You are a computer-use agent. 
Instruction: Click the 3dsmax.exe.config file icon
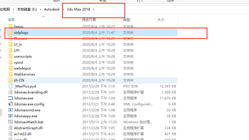point(11,104)
